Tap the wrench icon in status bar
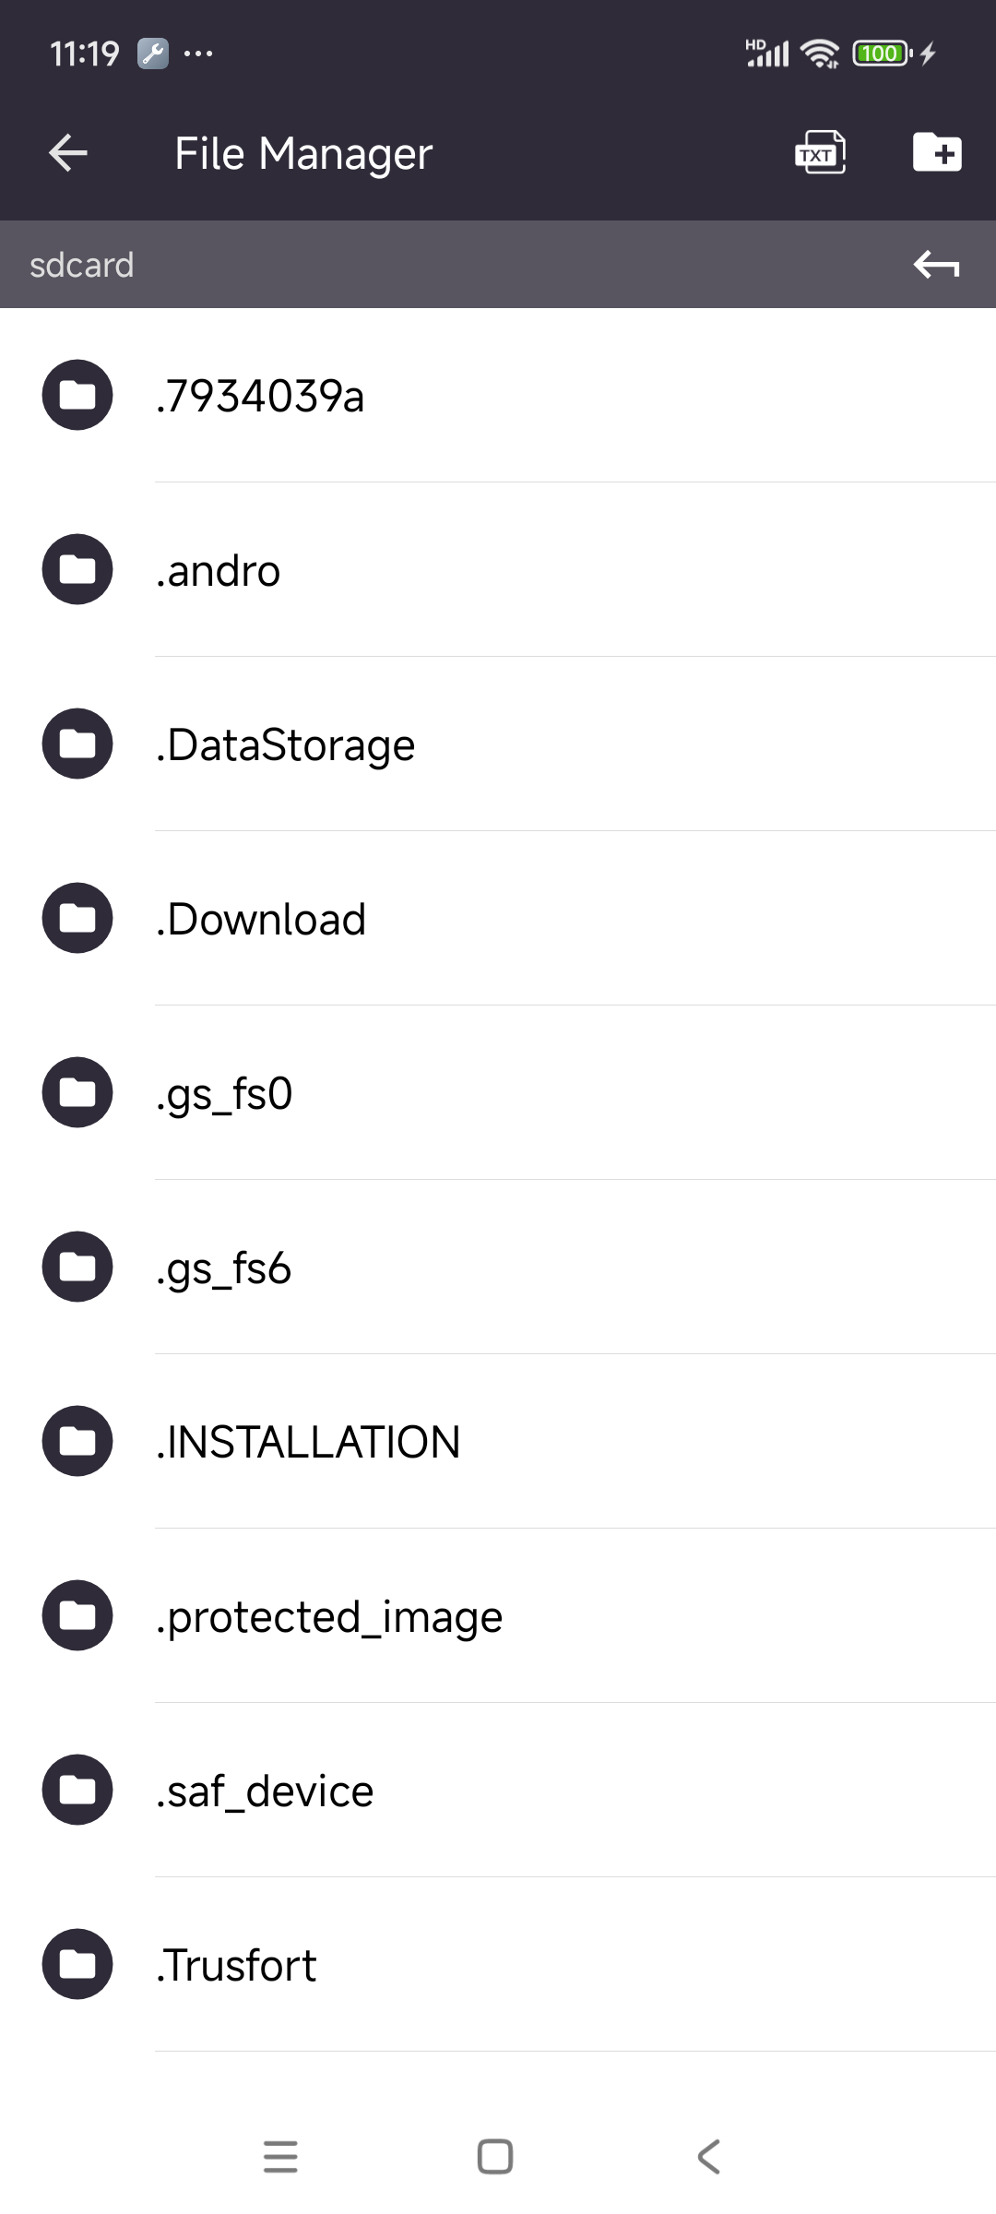The height and width of the screenshot is (2214, 996). pos(153,54)
